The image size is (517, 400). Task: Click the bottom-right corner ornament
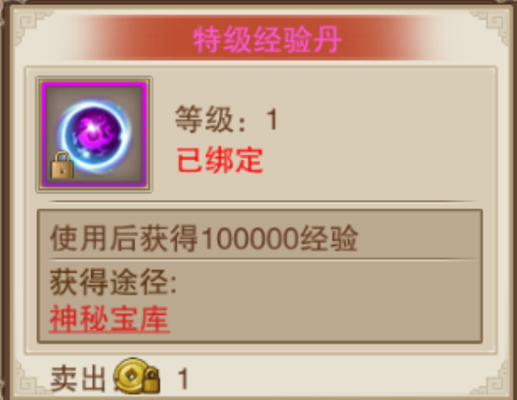pos(491,378)
